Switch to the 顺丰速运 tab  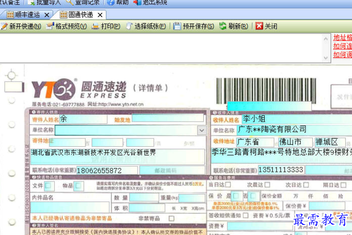28,15
